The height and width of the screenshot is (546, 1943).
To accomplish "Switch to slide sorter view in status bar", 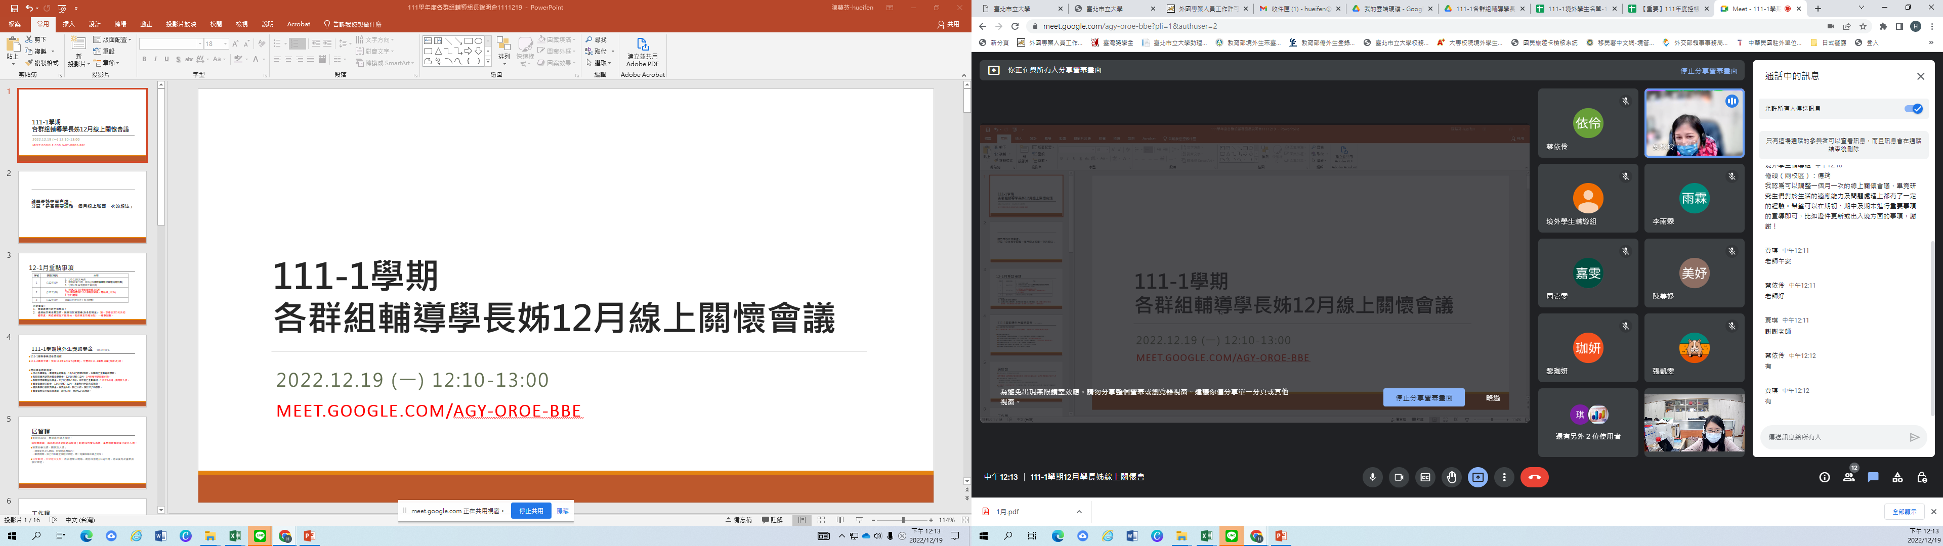I will (x=821, y=520).
